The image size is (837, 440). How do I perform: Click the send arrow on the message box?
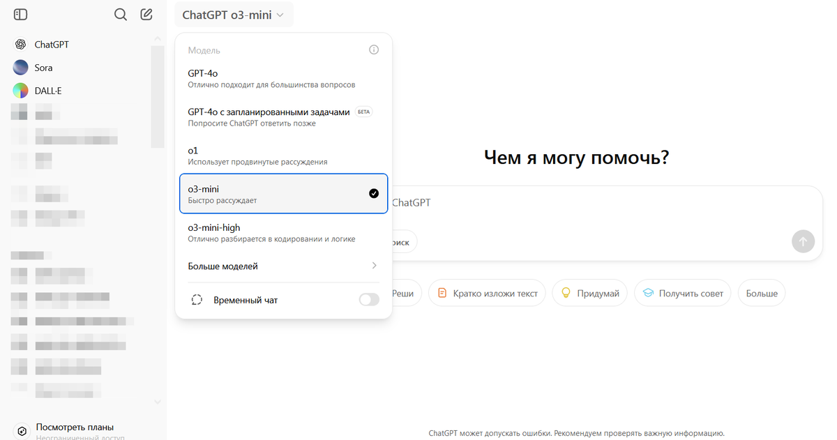[803, 241]
